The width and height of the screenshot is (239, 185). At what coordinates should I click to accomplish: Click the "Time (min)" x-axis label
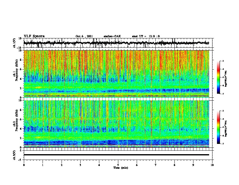click(121, 168)
